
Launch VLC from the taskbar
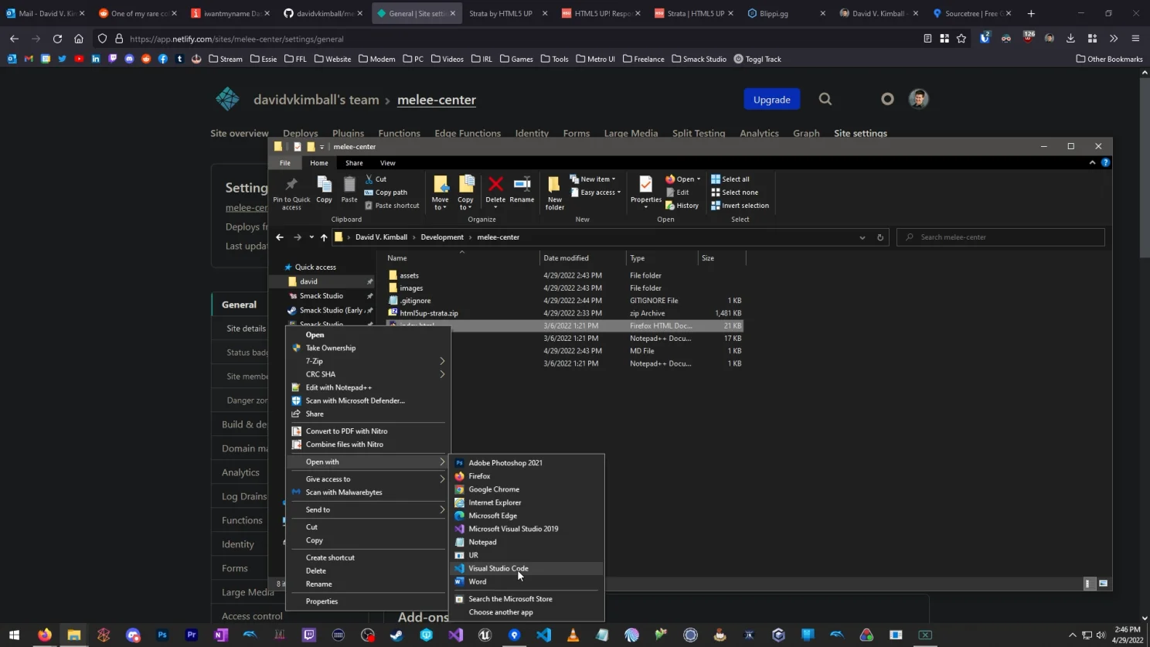coord(573,636)
